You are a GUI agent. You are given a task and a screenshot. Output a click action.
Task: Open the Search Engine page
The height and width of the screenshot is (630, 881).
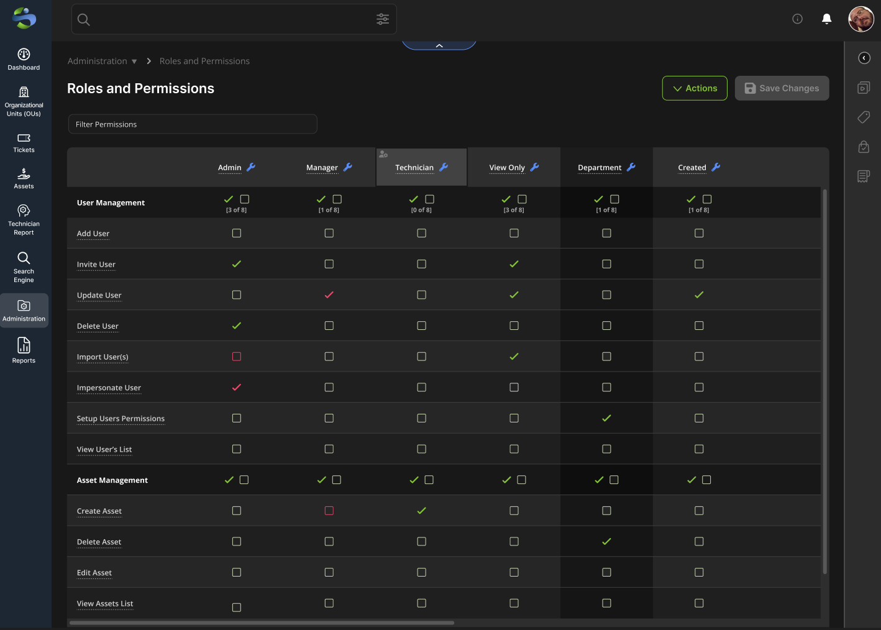pyautogui.click(x=24, y=267)
